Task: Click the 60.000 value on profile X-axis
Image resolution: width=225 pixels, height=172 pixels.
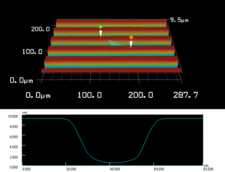Action: 159,169
